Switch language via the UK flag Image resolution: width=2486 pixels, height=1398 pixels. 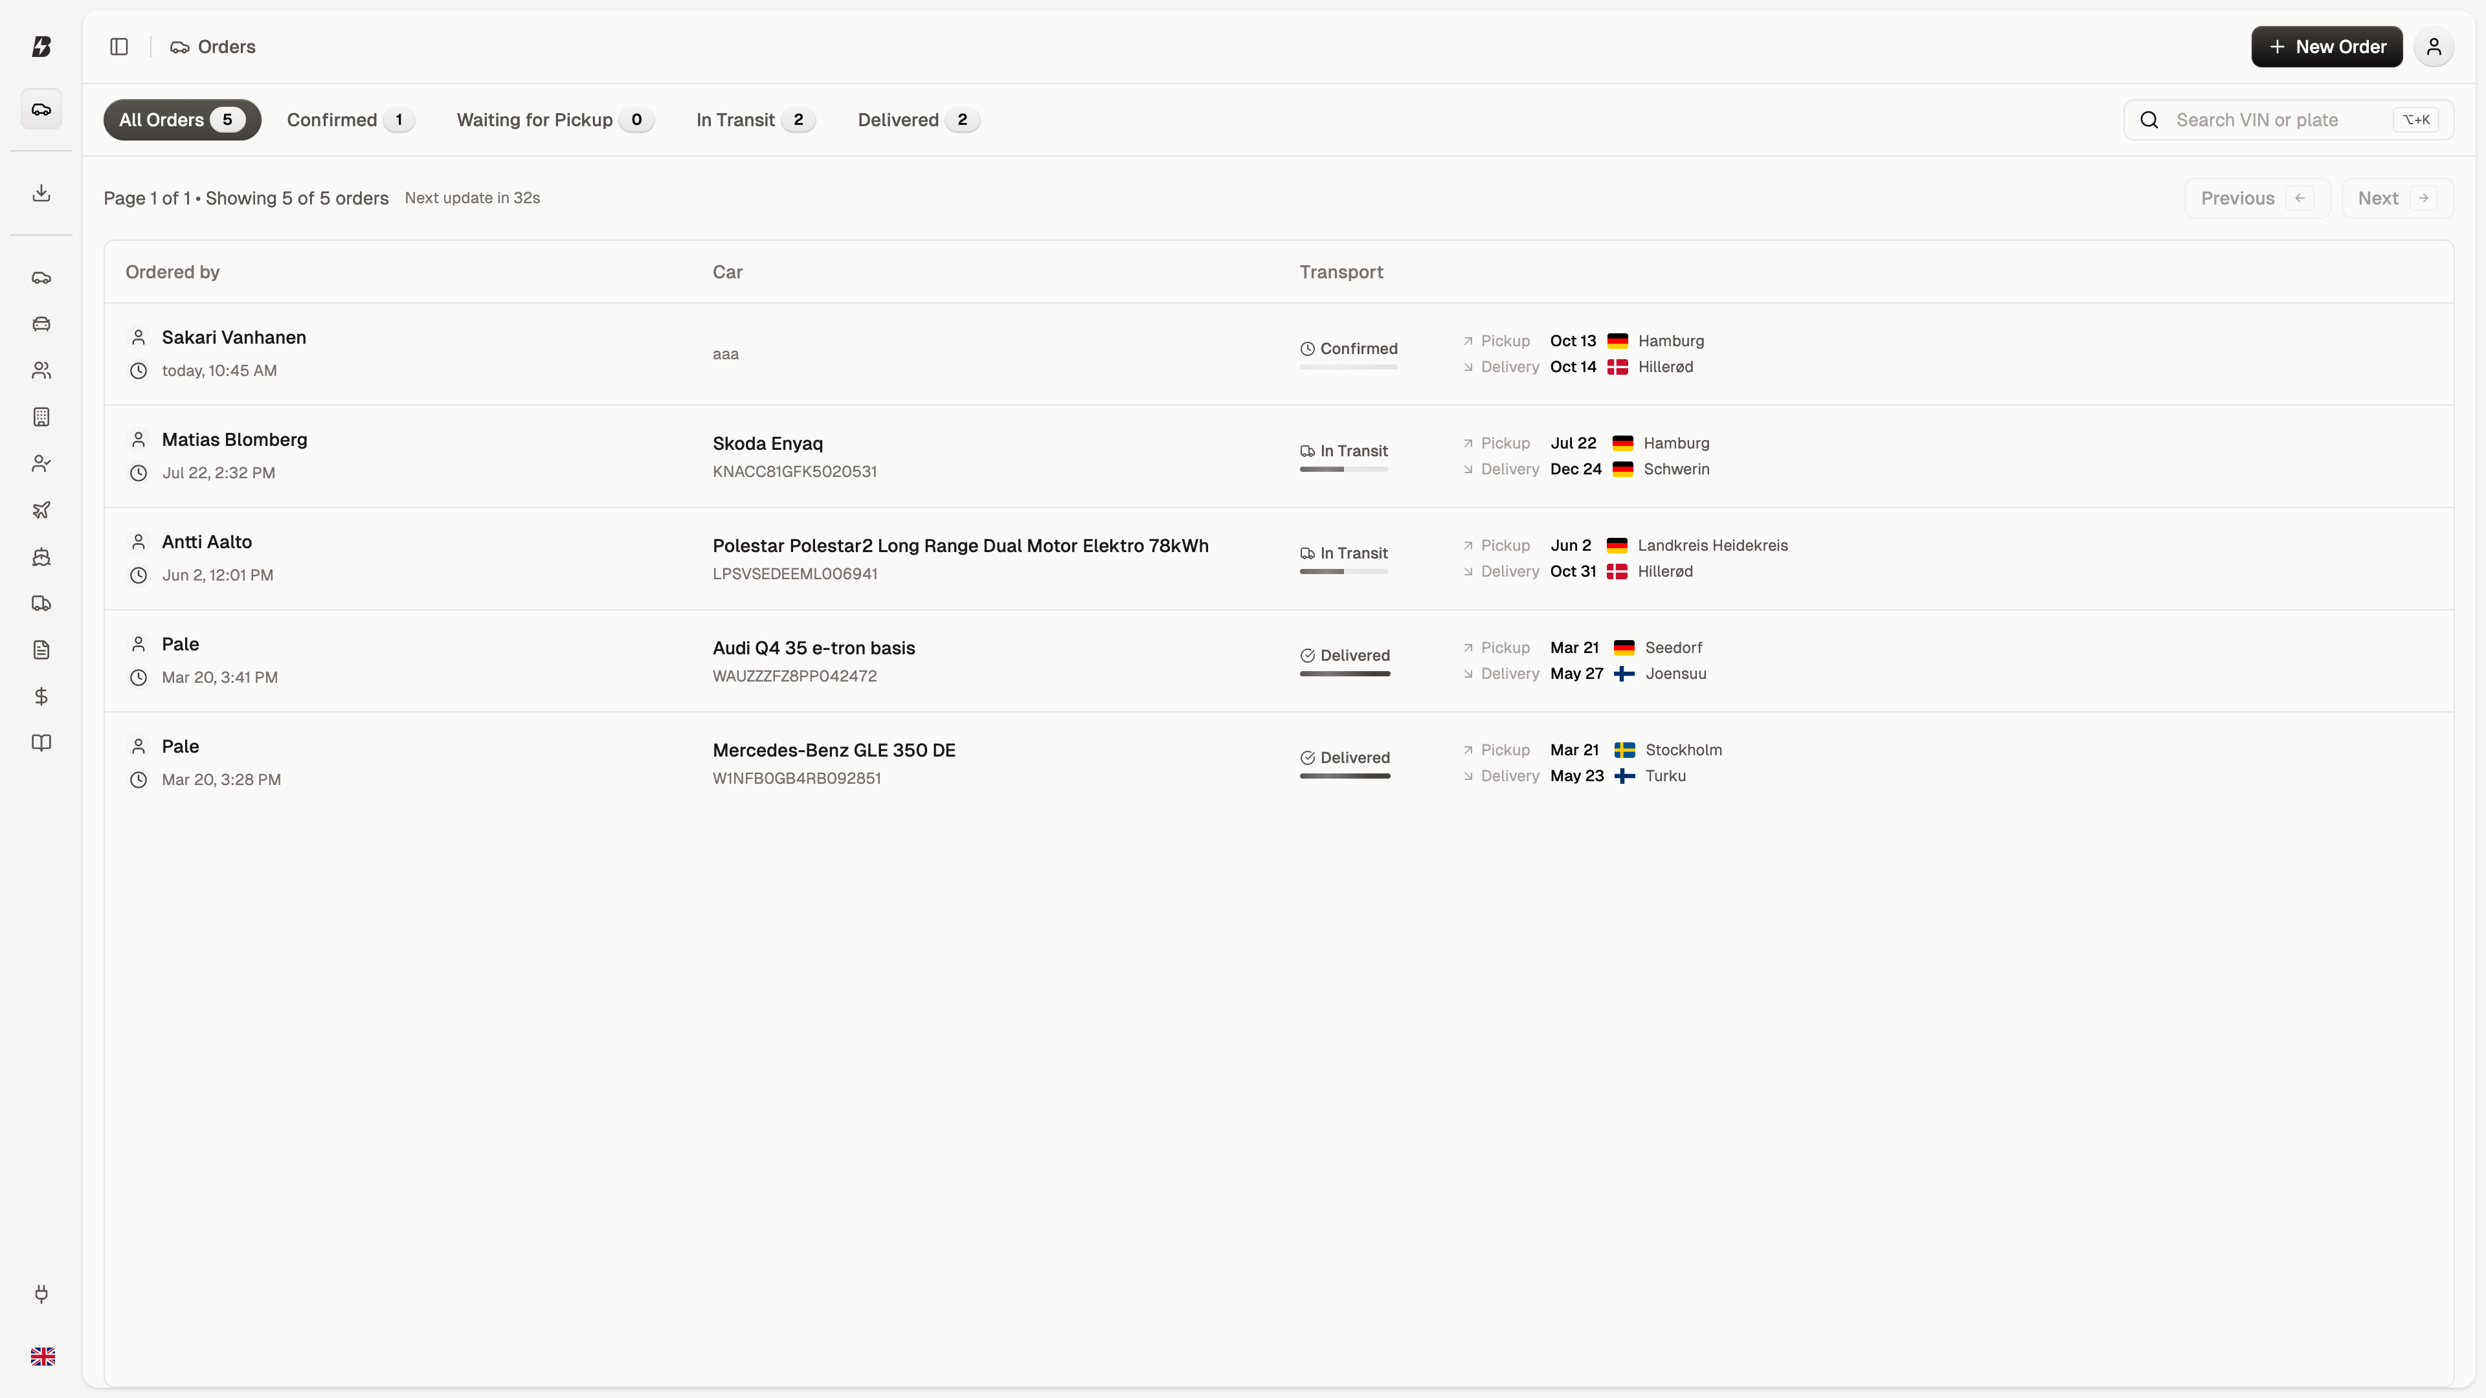[43, 1355]
